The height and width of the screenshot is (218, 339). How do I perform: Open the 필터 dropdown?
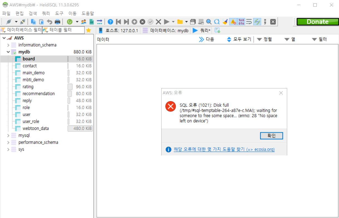coord(319,39)
